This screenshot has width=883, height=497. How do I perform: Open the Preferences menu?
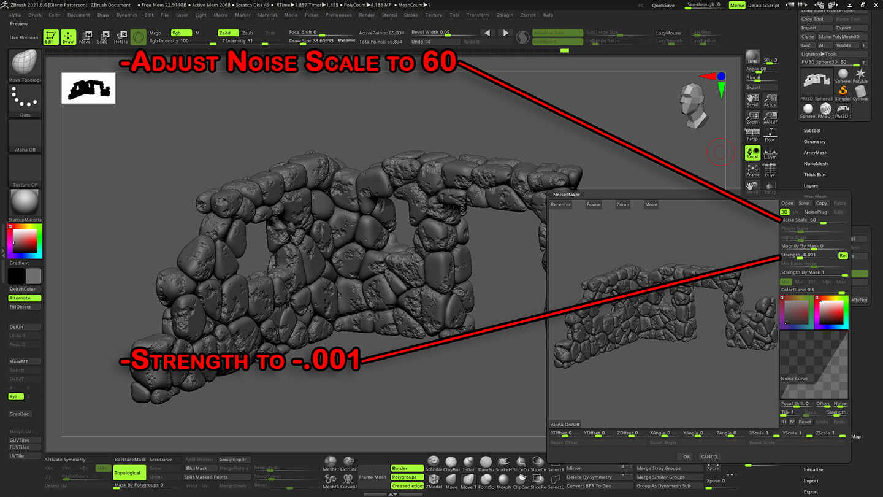339,15
